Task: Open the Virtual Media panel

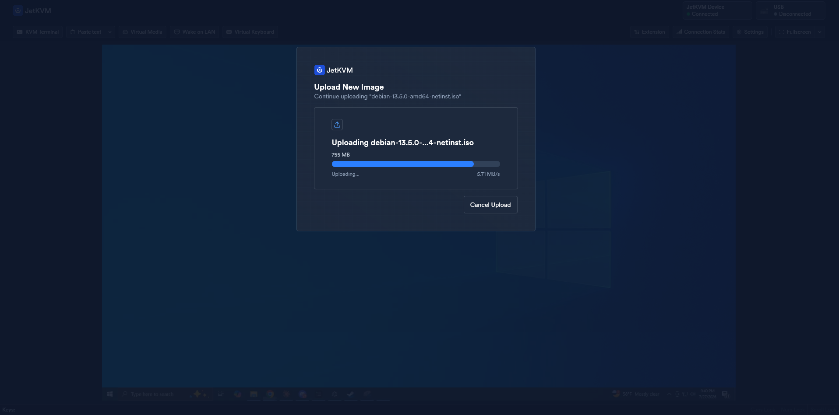Action: pyautogui.click(x=142, y=32)
